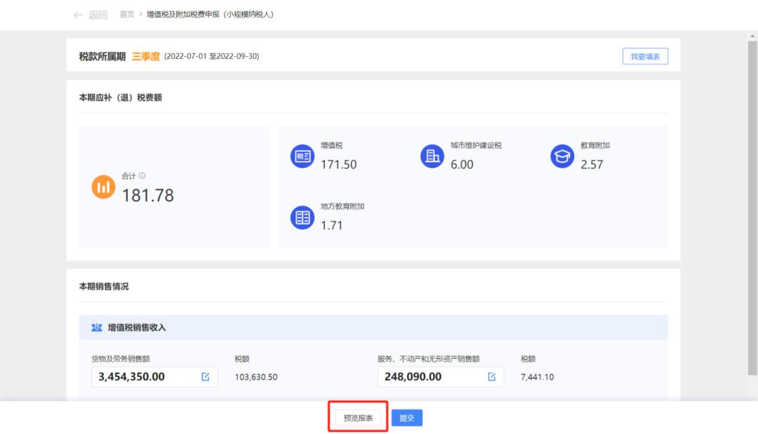Focus the 3,454,350.00 sales amount field

coord(144,377)
